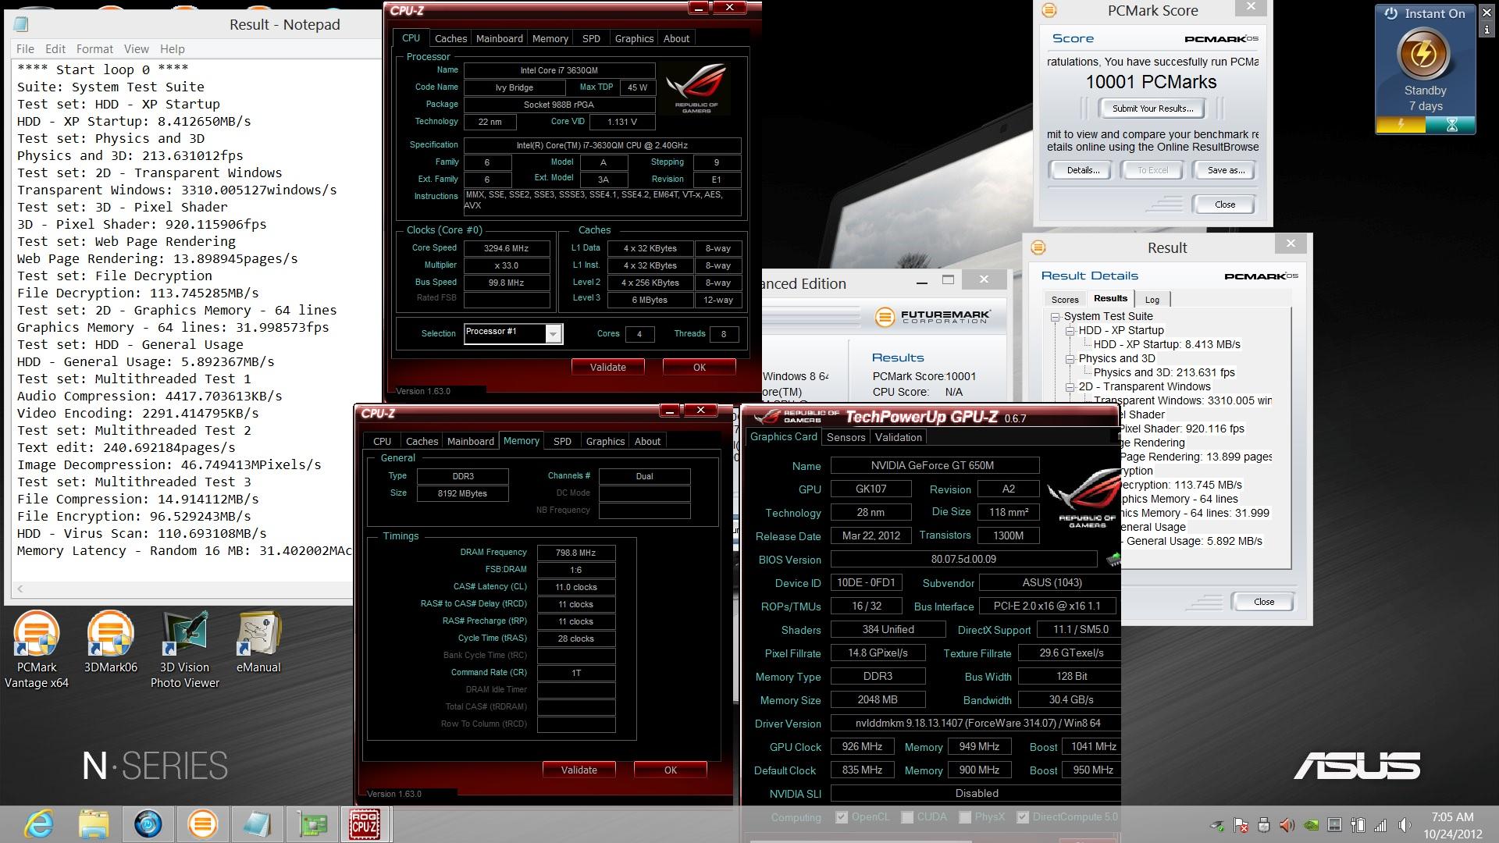Click the Notepad horizontal scrollbar left arrow
The width and height of the screenshot is (1499, 843).
(x=20, y=589)
